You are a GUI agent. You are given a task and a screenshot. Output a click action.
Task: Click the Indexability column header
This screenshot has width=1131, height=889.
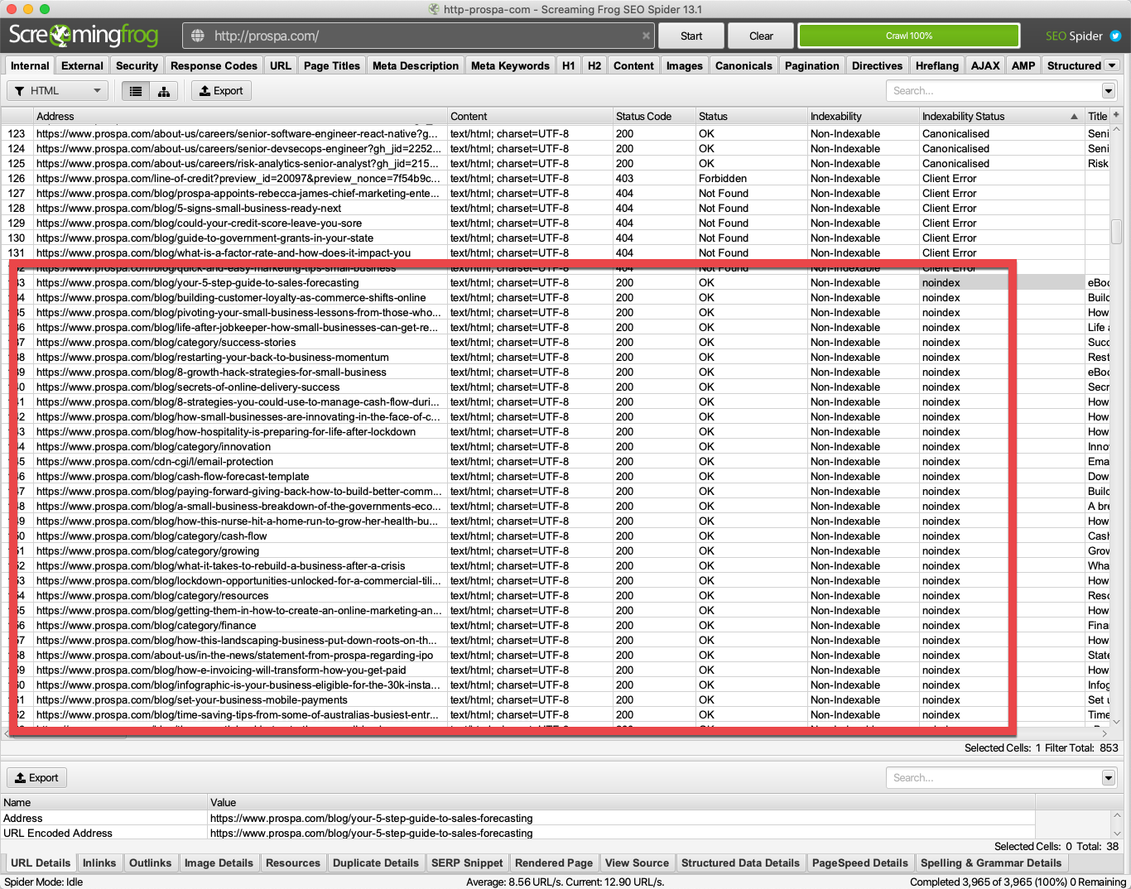click(x=863, y=117)
